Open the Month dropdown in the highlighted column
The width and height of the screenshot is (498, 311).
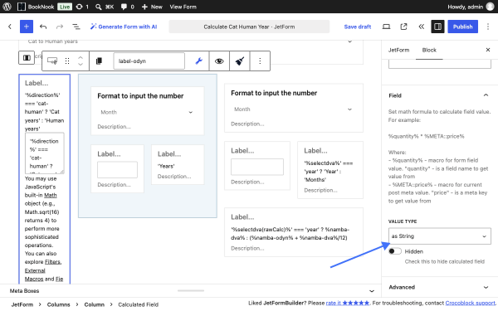click(x=147, y=112)
